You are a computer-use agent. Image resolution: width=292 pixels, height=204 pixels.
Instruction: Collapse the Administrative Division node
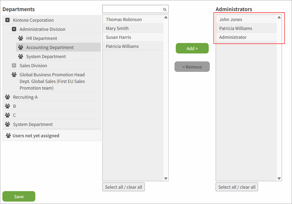pos(14,29)
